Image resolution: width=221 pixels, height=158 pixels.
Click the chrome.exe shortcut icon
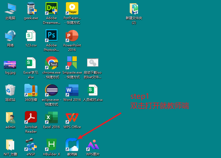point(52,63)
